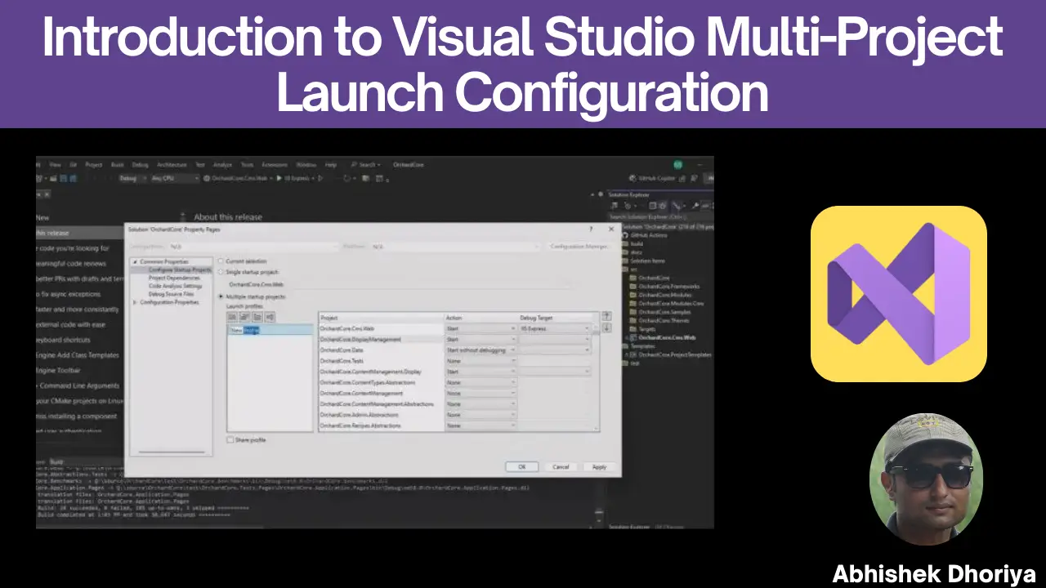Select the OrchardCore.Themes folder in Solution Explorer
1046x588 pixels.
pyautogui.click(x=664, y=320)
